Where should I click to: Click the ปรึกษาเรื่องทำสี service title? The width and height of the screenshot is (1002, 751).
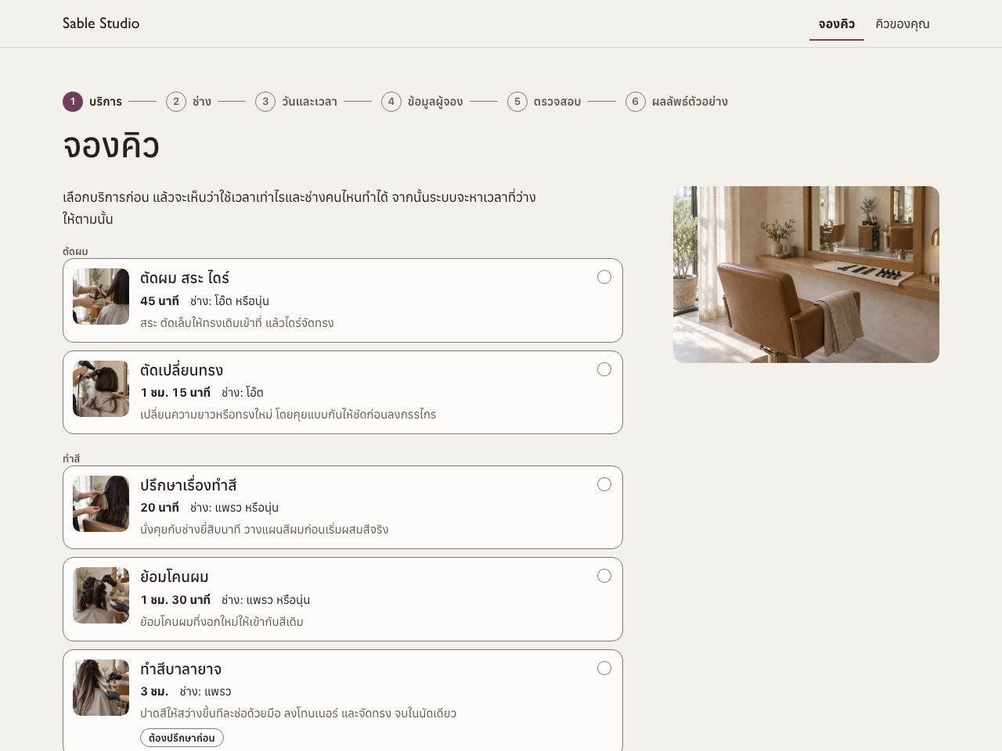(189, 485)
